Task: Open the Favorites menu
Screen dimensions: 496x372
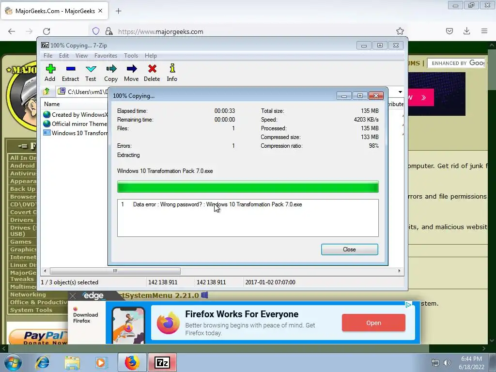Action: (106, 56)
